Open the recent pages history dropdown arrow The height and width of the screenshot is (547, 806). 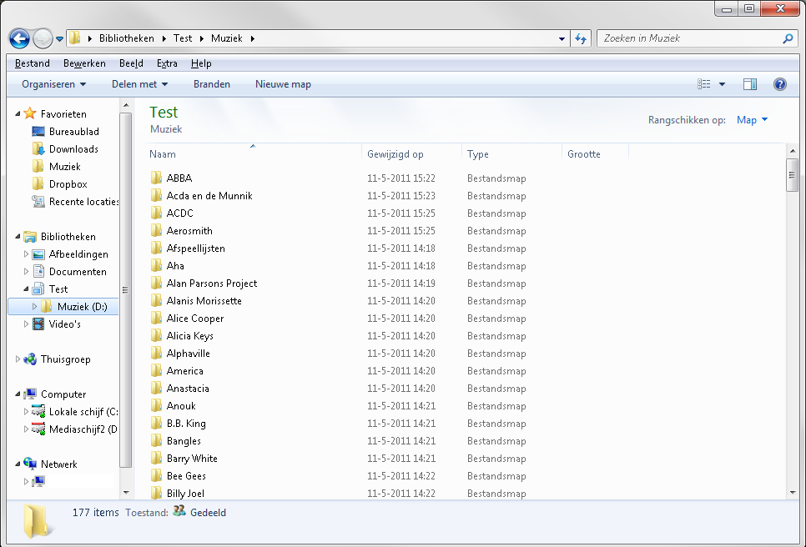coord(59,39)
